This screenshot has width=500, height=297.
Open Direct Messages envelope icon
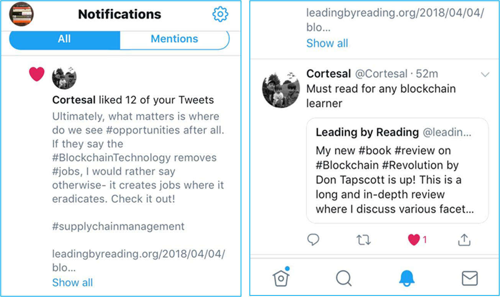(x=470, y=278)
